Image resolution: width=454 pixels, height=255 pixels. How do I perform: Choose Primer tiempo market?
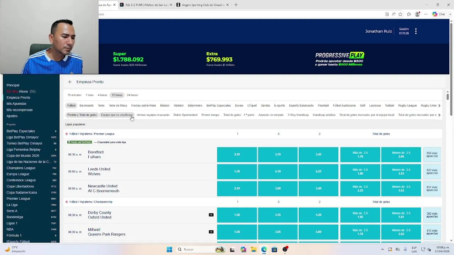[210, 115]
